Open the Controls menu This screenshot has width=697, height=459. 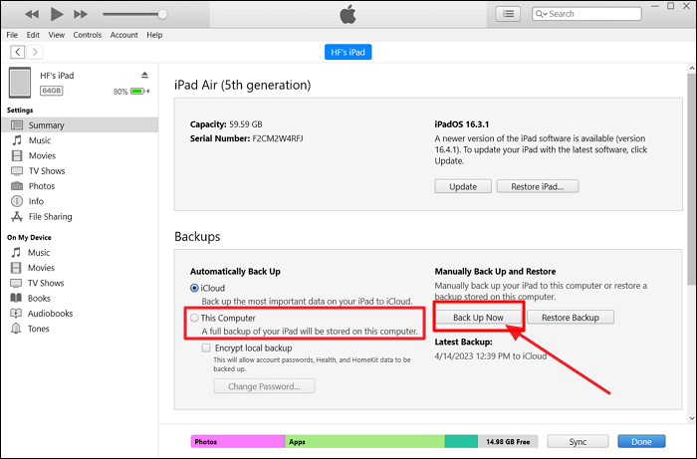[x=88, y=35]
